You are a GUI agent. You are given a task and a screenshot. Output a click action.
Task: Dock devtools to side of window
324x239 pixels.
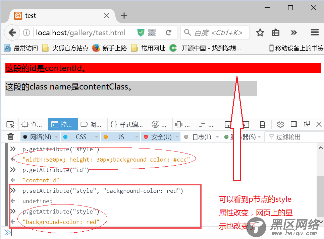coord(293,124)
